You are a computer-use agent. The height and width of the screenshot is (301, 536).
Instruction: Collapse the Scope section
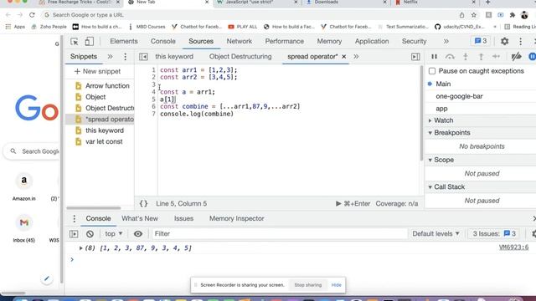(430, 160)
